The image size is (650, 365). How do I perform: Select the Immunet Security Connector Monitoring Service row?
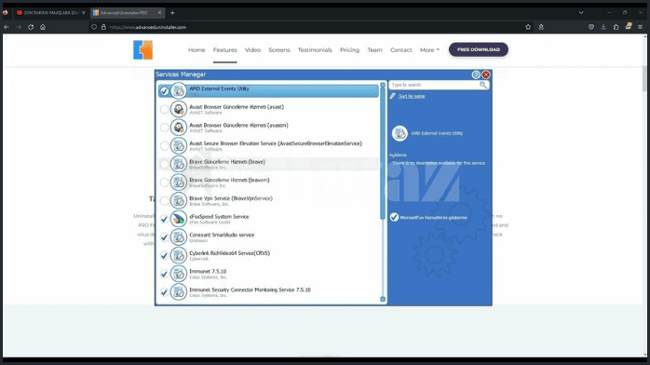coord(268,292)
